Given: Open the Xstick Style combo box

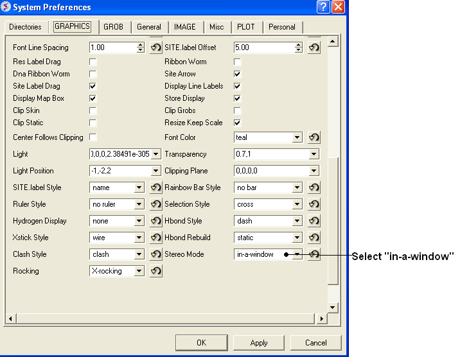Looking at the screenshot, I should pyautogui.click(x=139, y=238).
